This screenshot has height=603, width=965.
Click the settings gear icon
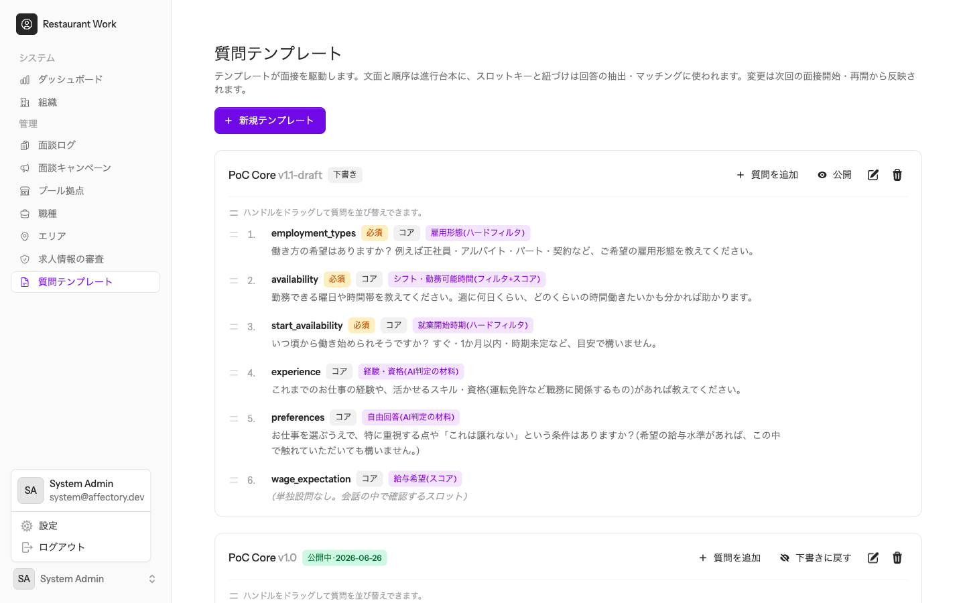(x=27, y=526)
